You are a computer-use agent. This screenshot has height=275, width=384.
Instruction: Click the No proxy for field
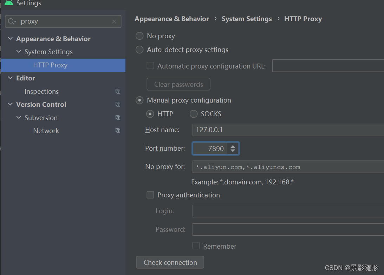coord(288,167)
